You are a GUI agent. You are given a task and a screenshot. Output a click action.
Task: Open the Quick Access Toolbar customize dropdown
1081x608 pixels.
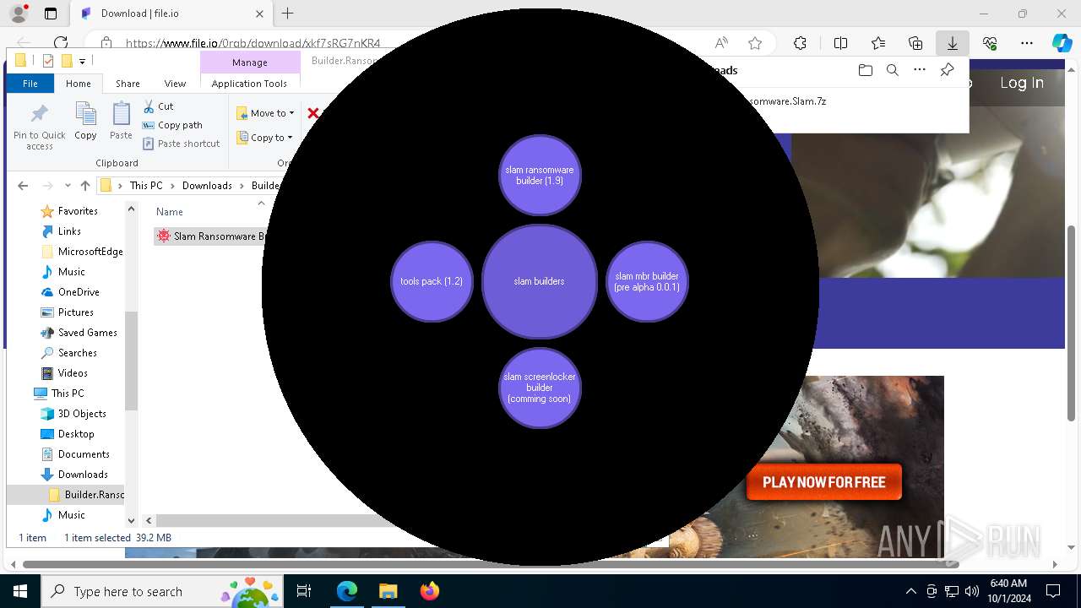pos(82,61)
